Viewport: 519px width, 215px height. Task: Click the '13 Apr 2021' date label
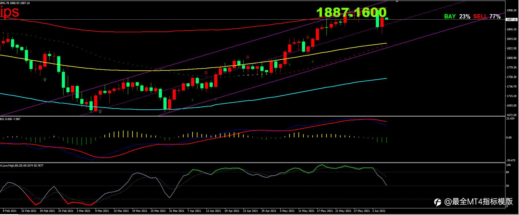(x=213, y=211)
